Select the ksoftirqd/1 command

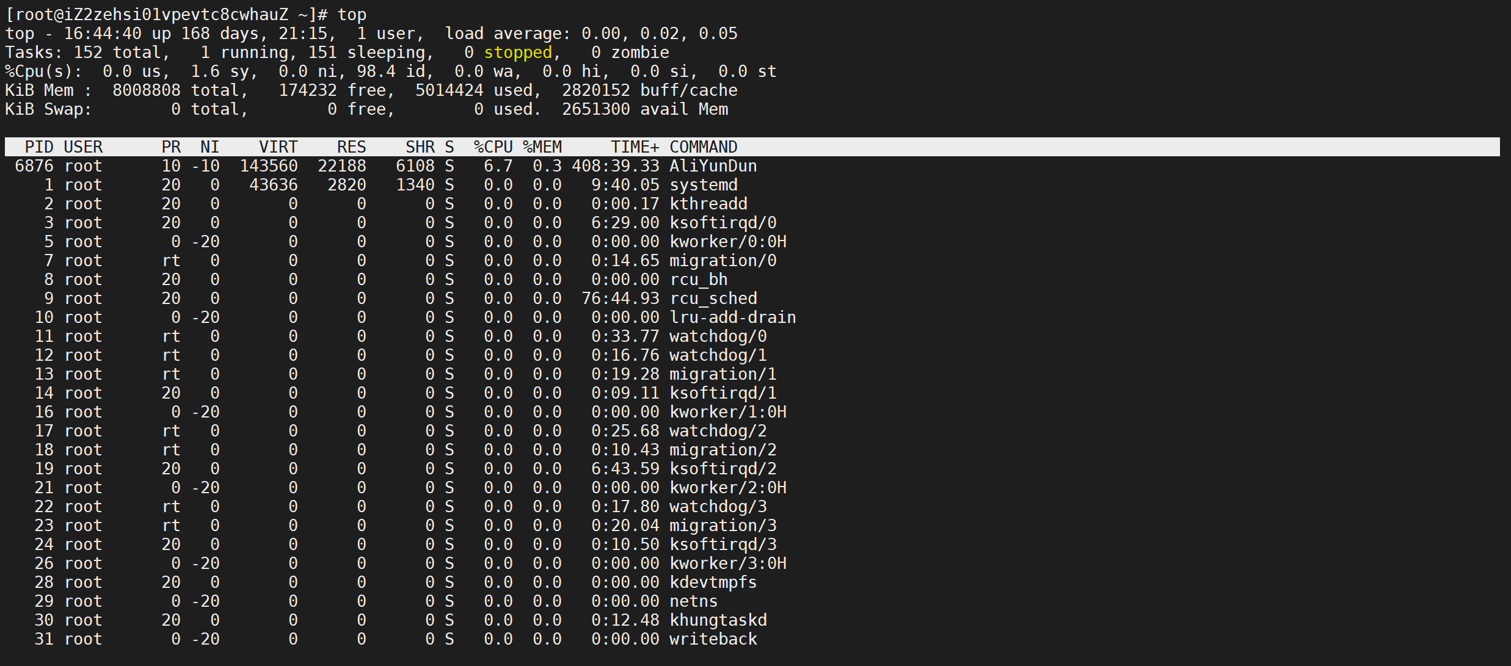(723, 393)
